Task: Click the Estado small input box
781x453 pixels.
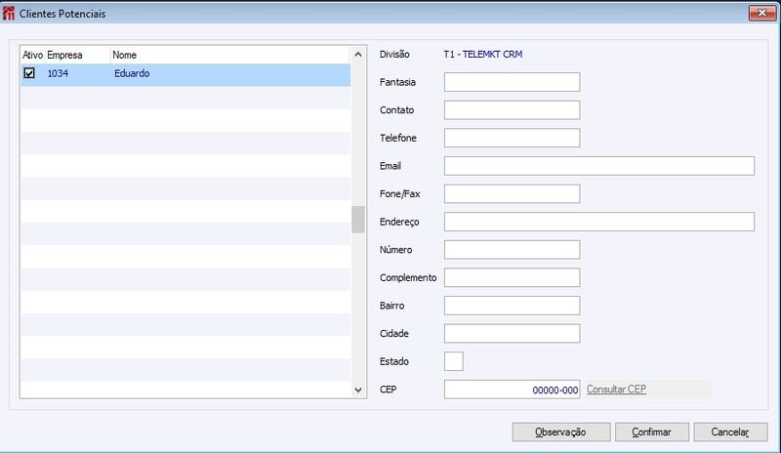Action: pyautogui.click(x=454, y=361)
